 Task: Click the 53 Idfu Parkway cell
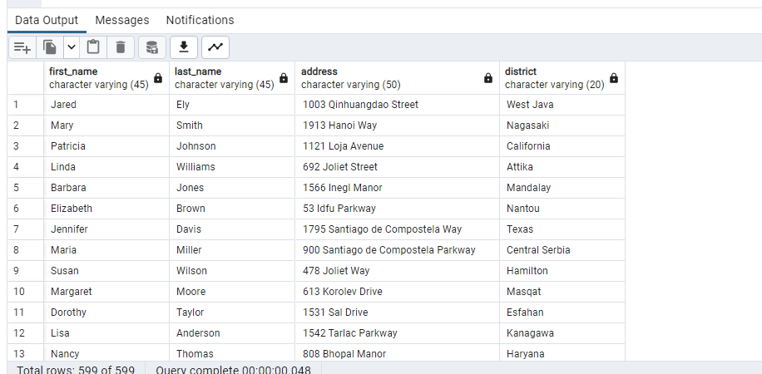pos(397,209)
